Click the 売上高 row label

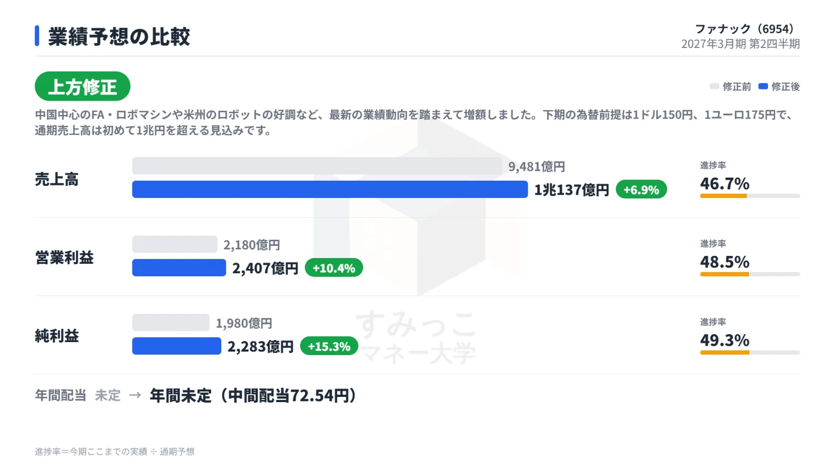(x=57, y=179)
